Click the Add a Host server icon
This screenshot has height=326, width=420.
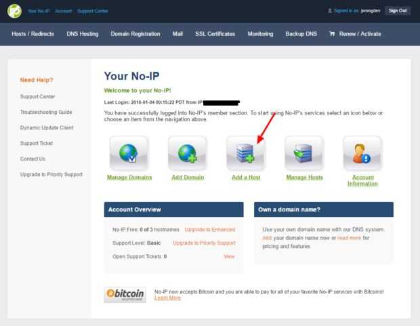pyautogui.click(x=246, y=153)
